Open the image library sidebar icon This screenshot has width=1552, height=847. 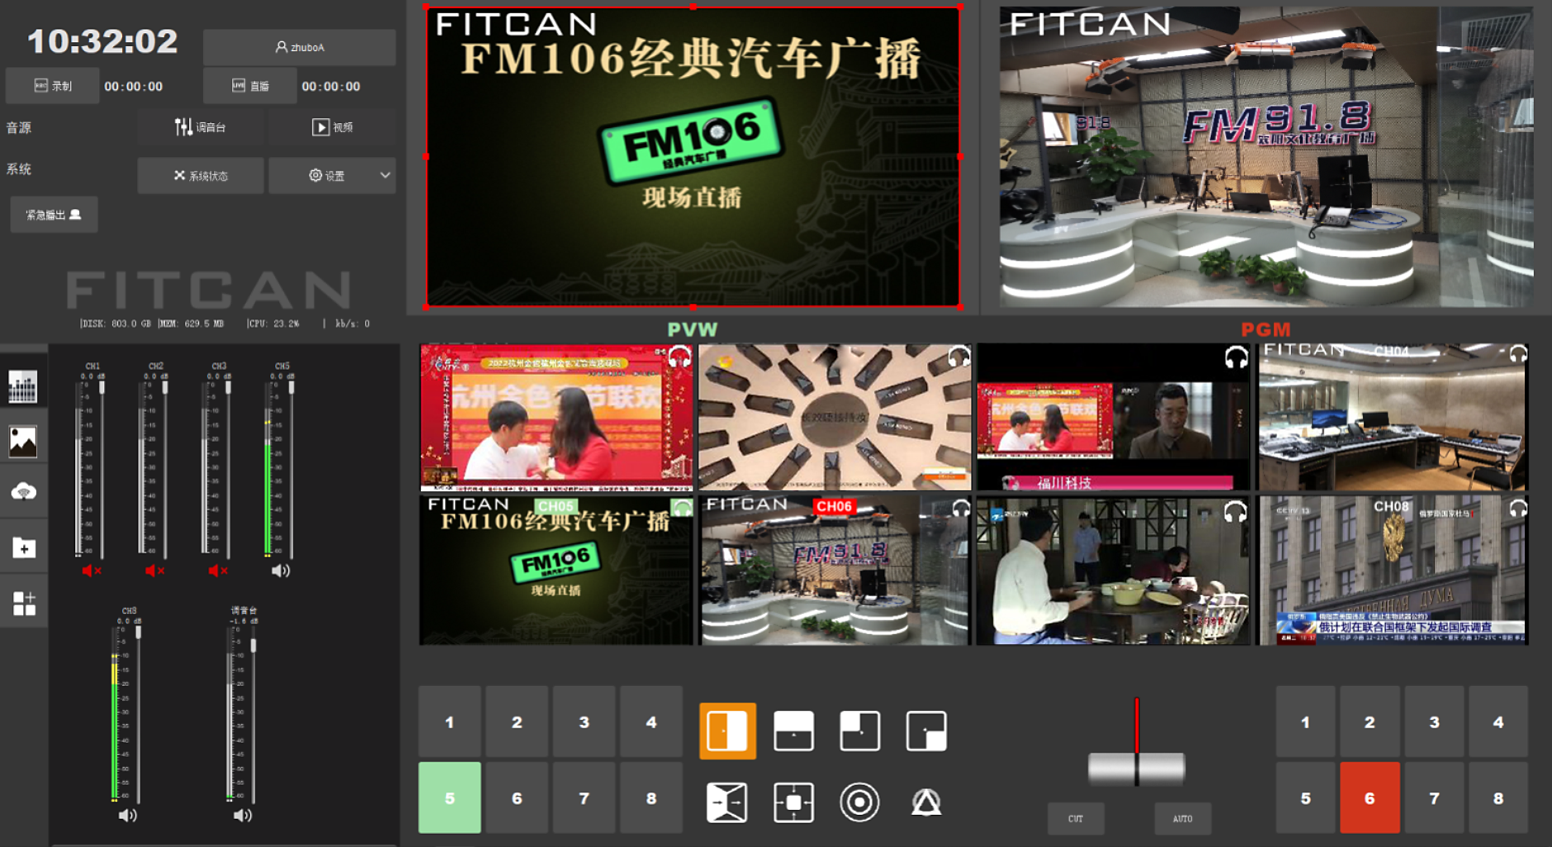[23, 441]
